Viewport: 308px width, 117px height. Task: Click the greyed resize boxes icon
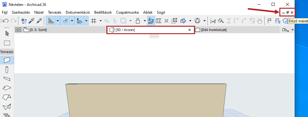coord(252,20)
